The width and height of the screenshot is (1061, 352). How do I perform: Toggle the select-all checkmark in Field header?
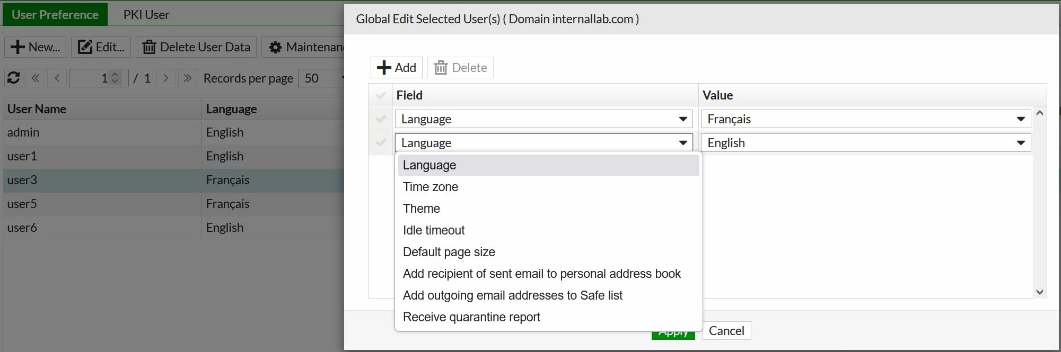coord(380,95)
